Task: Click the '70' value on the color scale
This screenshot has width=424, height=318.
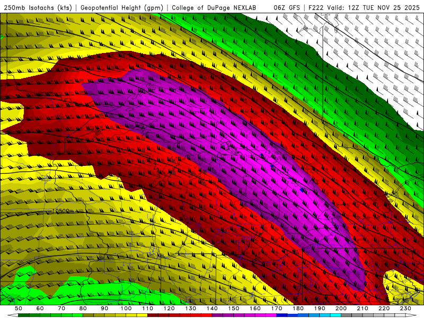Action: pyautogui.click(x=61, y=308)
